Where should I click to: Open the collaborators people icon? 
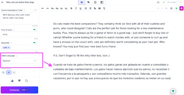[x=158, y=2]
